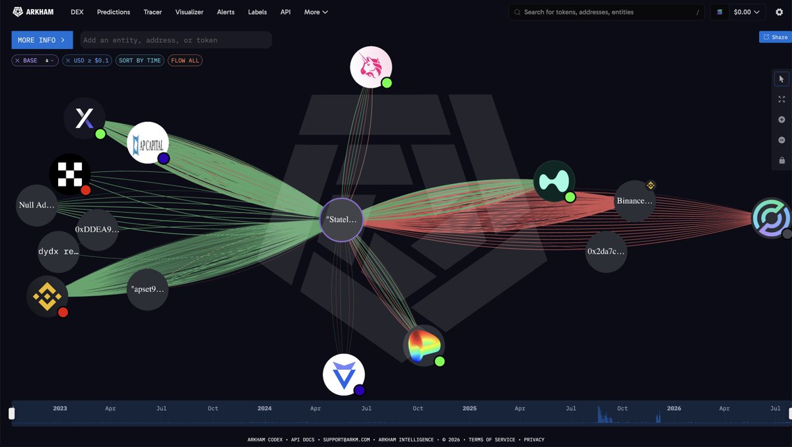
Task: Click the 2024 marker on timeline
Action: 265,409
